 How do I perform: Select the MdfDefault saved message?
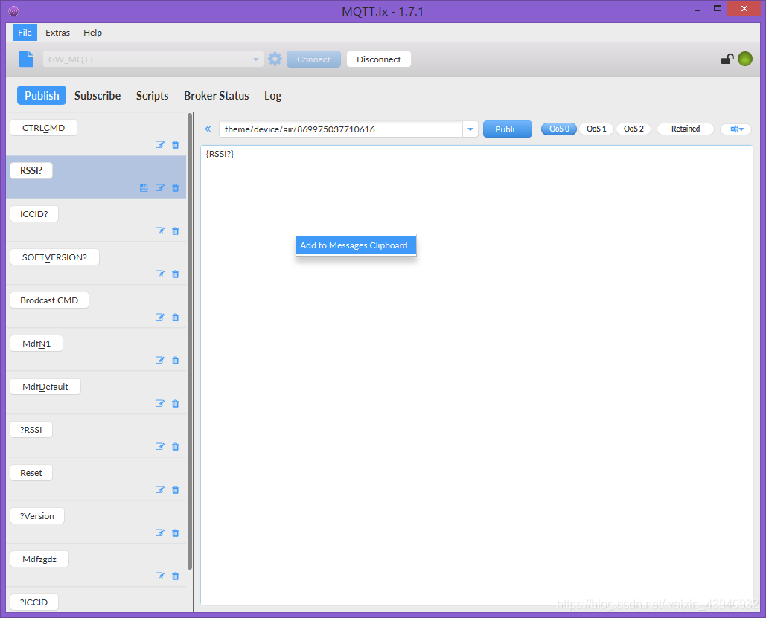click(x=45, y=387)
